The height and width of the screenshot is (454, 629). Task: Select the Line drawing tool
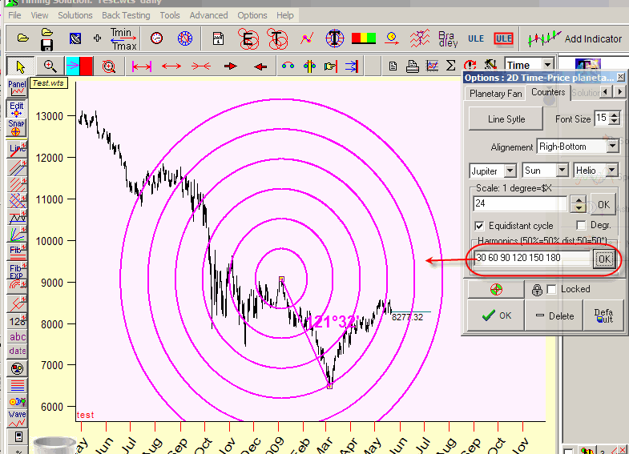click(17, 150)
